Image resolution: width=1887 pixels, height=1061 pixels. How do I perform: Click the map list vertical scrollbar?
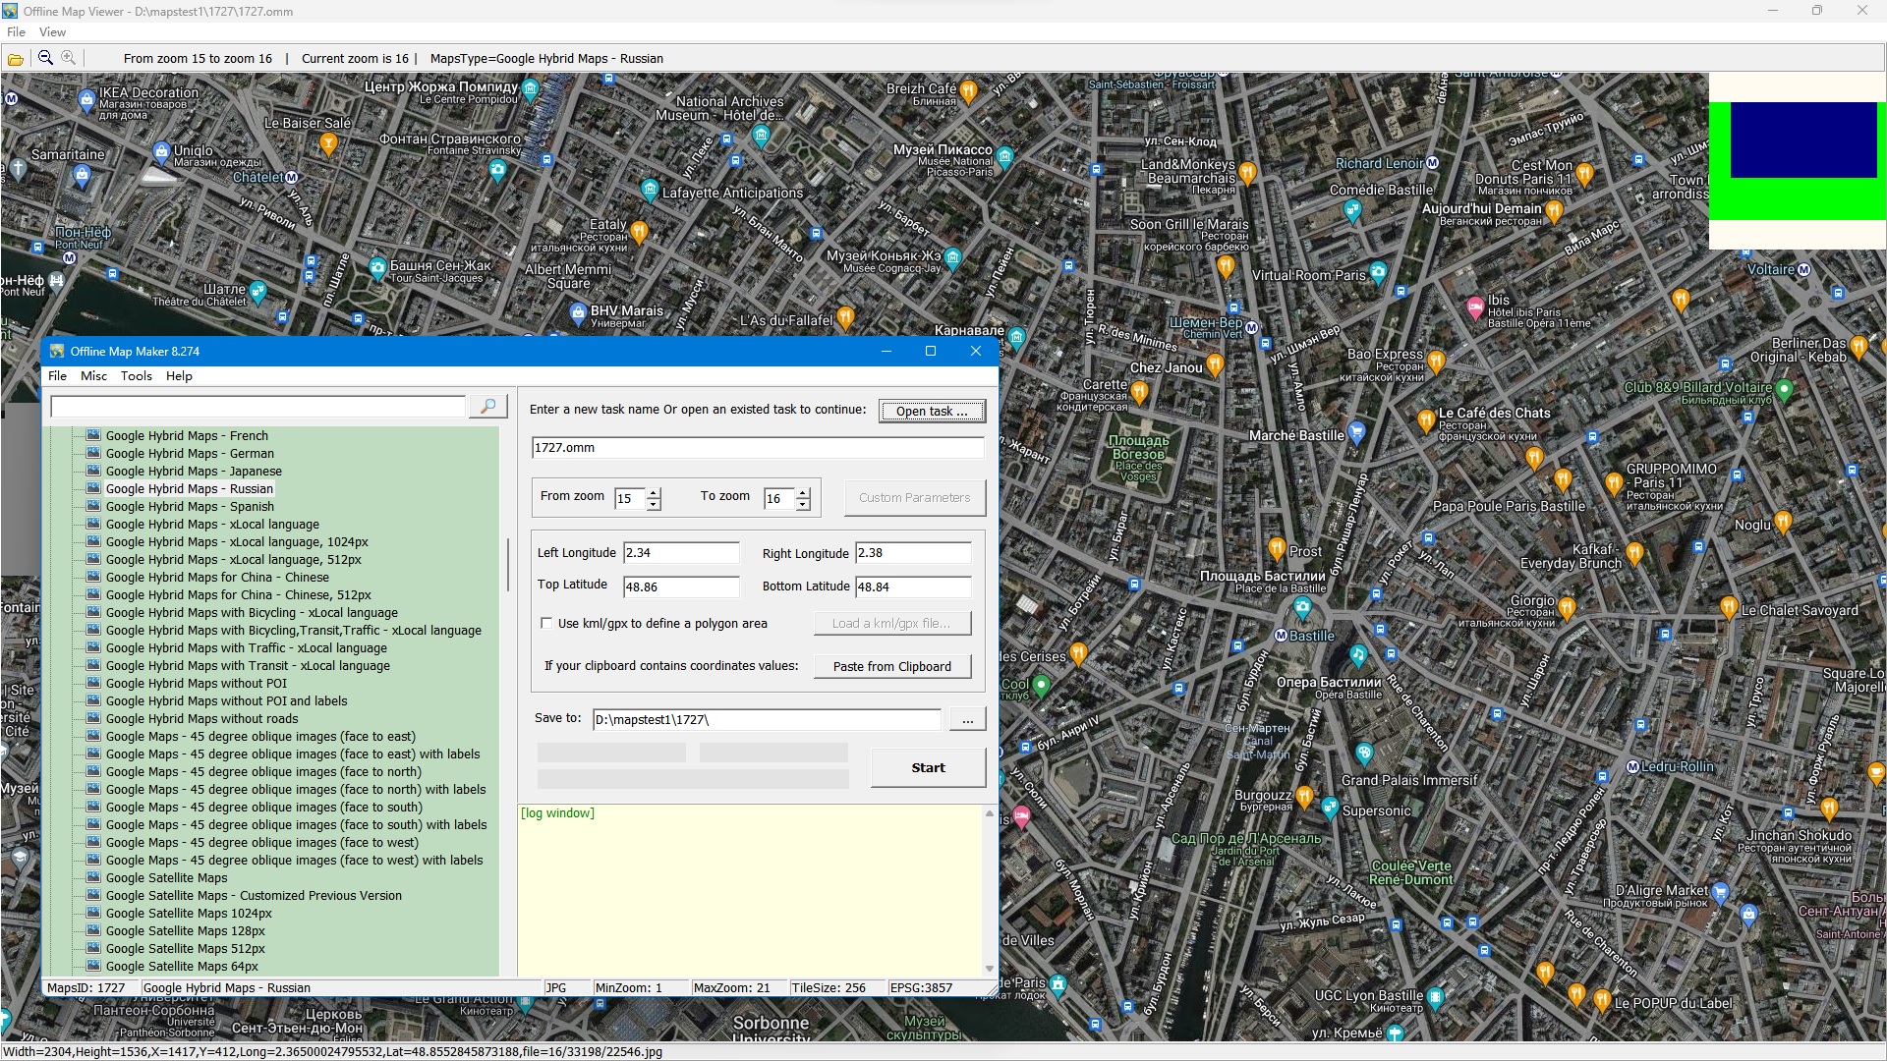pos(507,564)
